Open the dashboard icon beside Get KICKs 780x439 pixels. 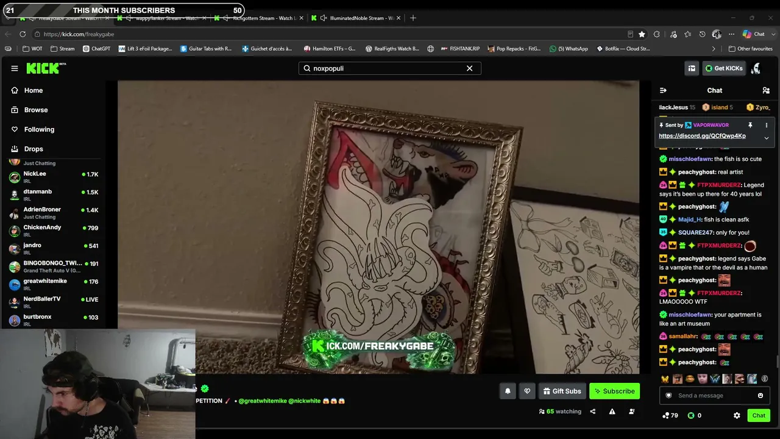coord(692,68)
